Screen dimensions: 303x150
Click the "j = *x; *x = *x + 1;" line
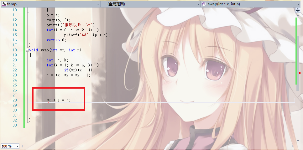pyautogui.click(x=68, y=75)
